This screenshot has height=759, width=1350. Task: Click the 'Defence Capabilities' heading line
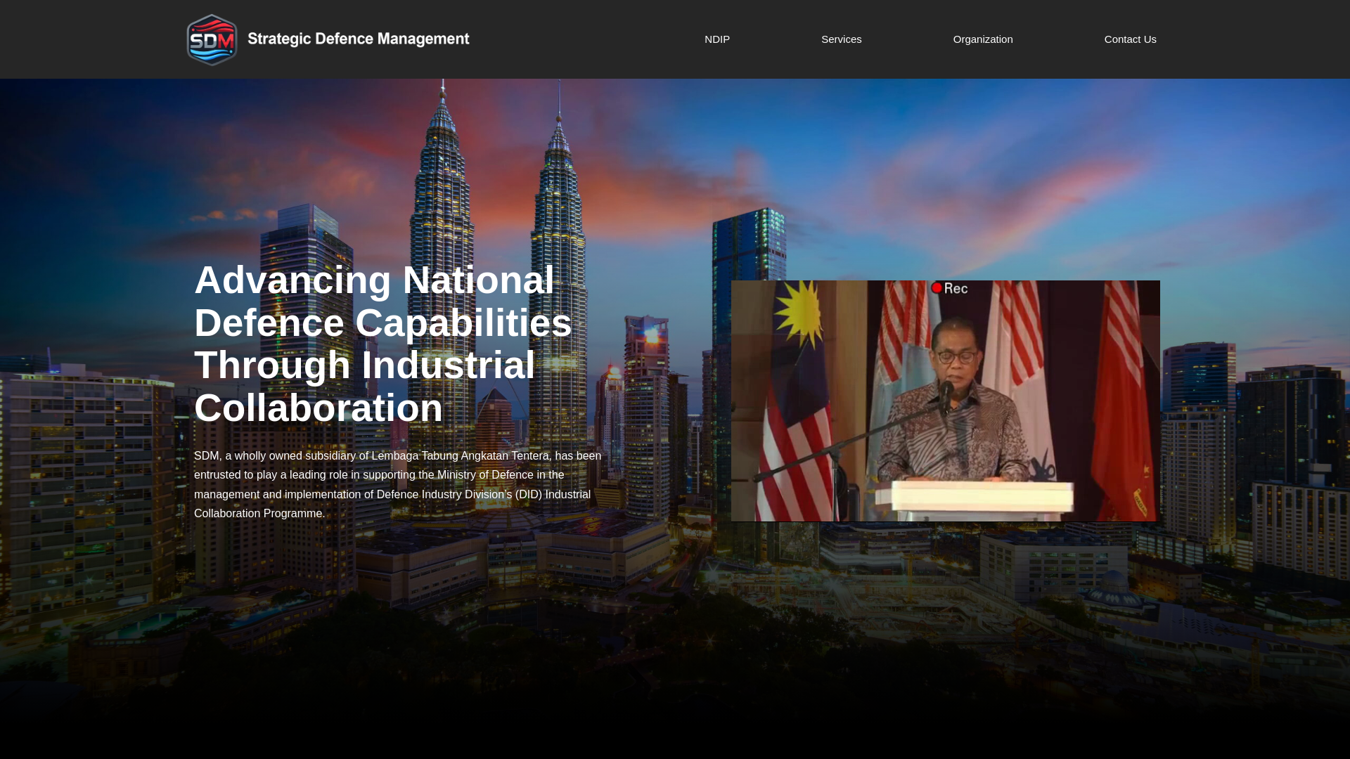pyautogui.click(x=382, y=323)
